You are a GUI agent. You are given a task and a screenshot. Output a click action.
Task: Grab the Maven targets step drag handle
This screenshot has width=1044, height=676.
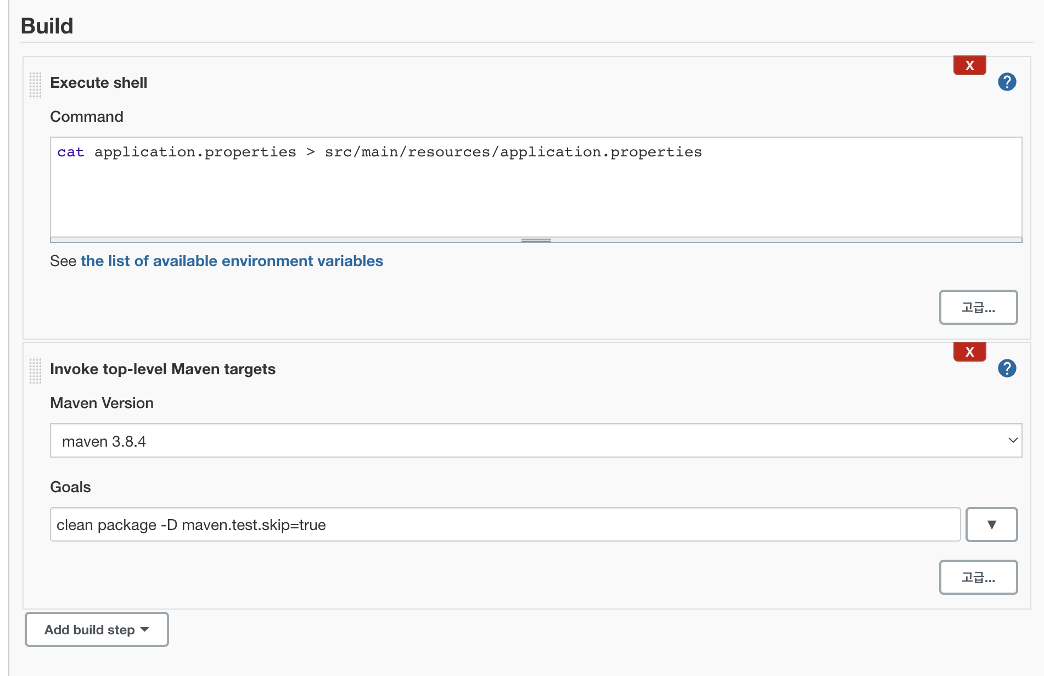point(35,370)
